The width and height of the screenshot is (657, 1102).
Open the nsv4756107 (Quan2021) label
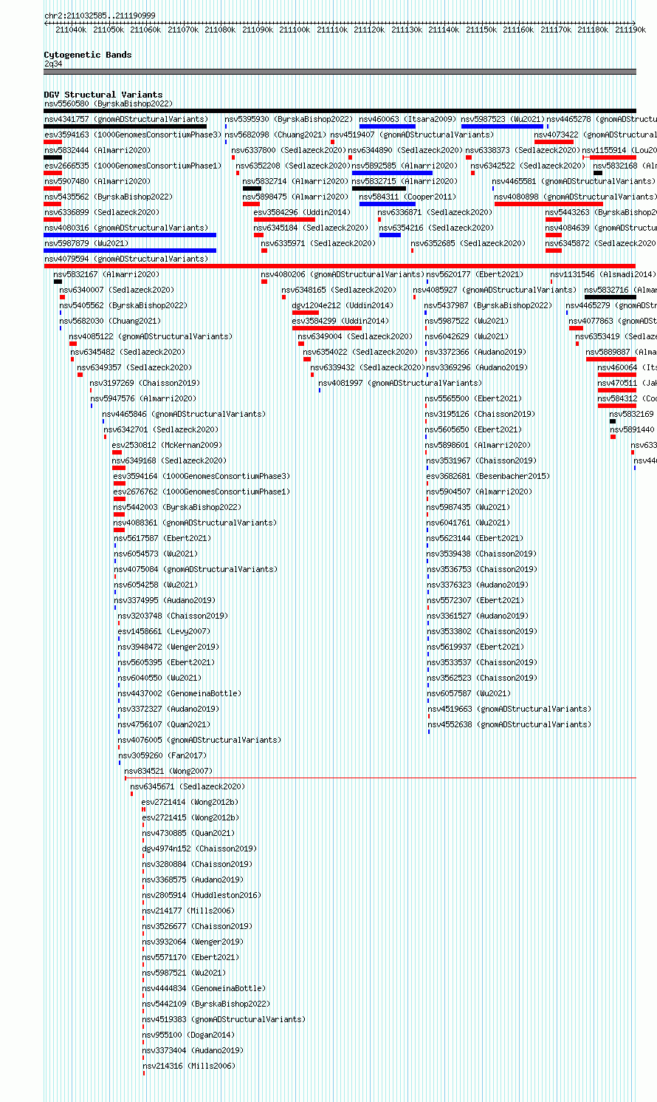point(164,725)
